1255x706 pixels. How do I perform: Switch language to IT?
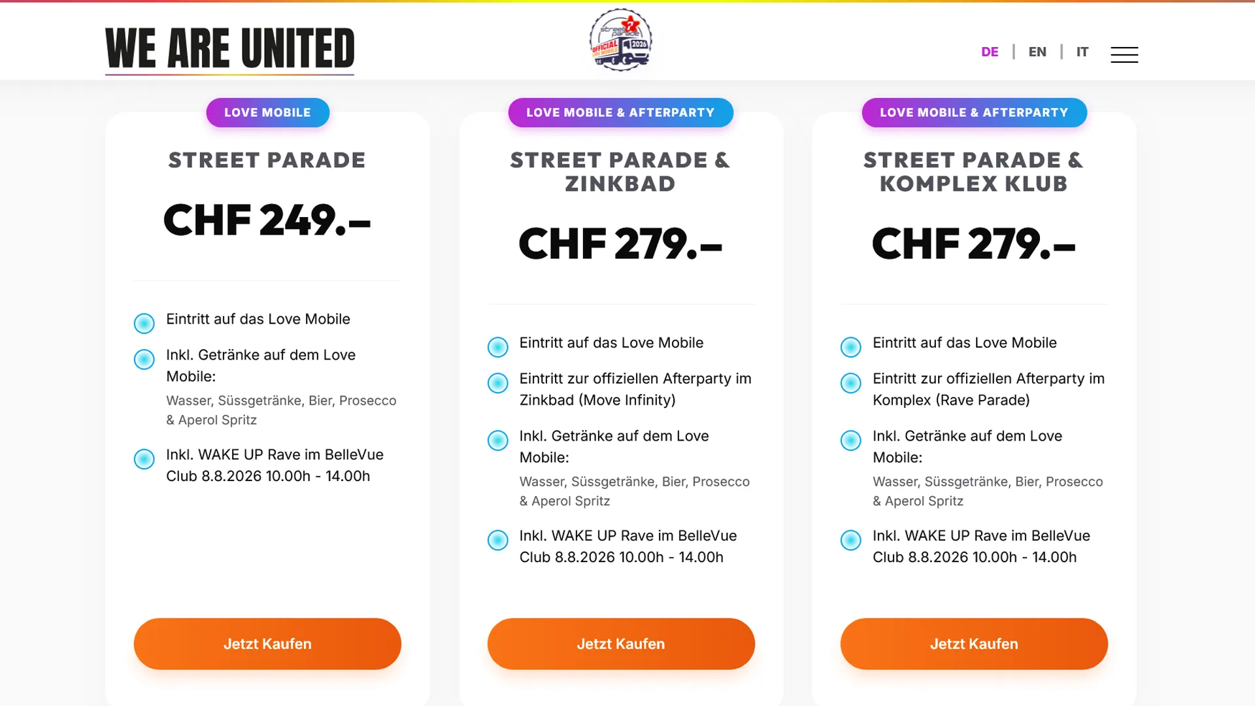pos(1082,52)
